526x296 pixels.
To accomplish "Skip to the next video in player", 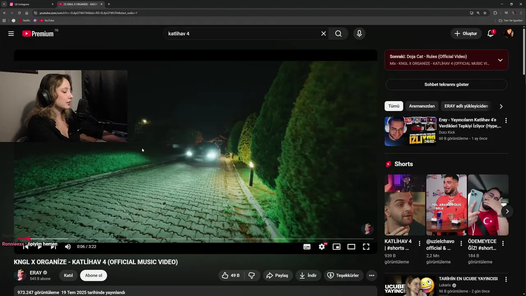I will click(x=53, y=247).
